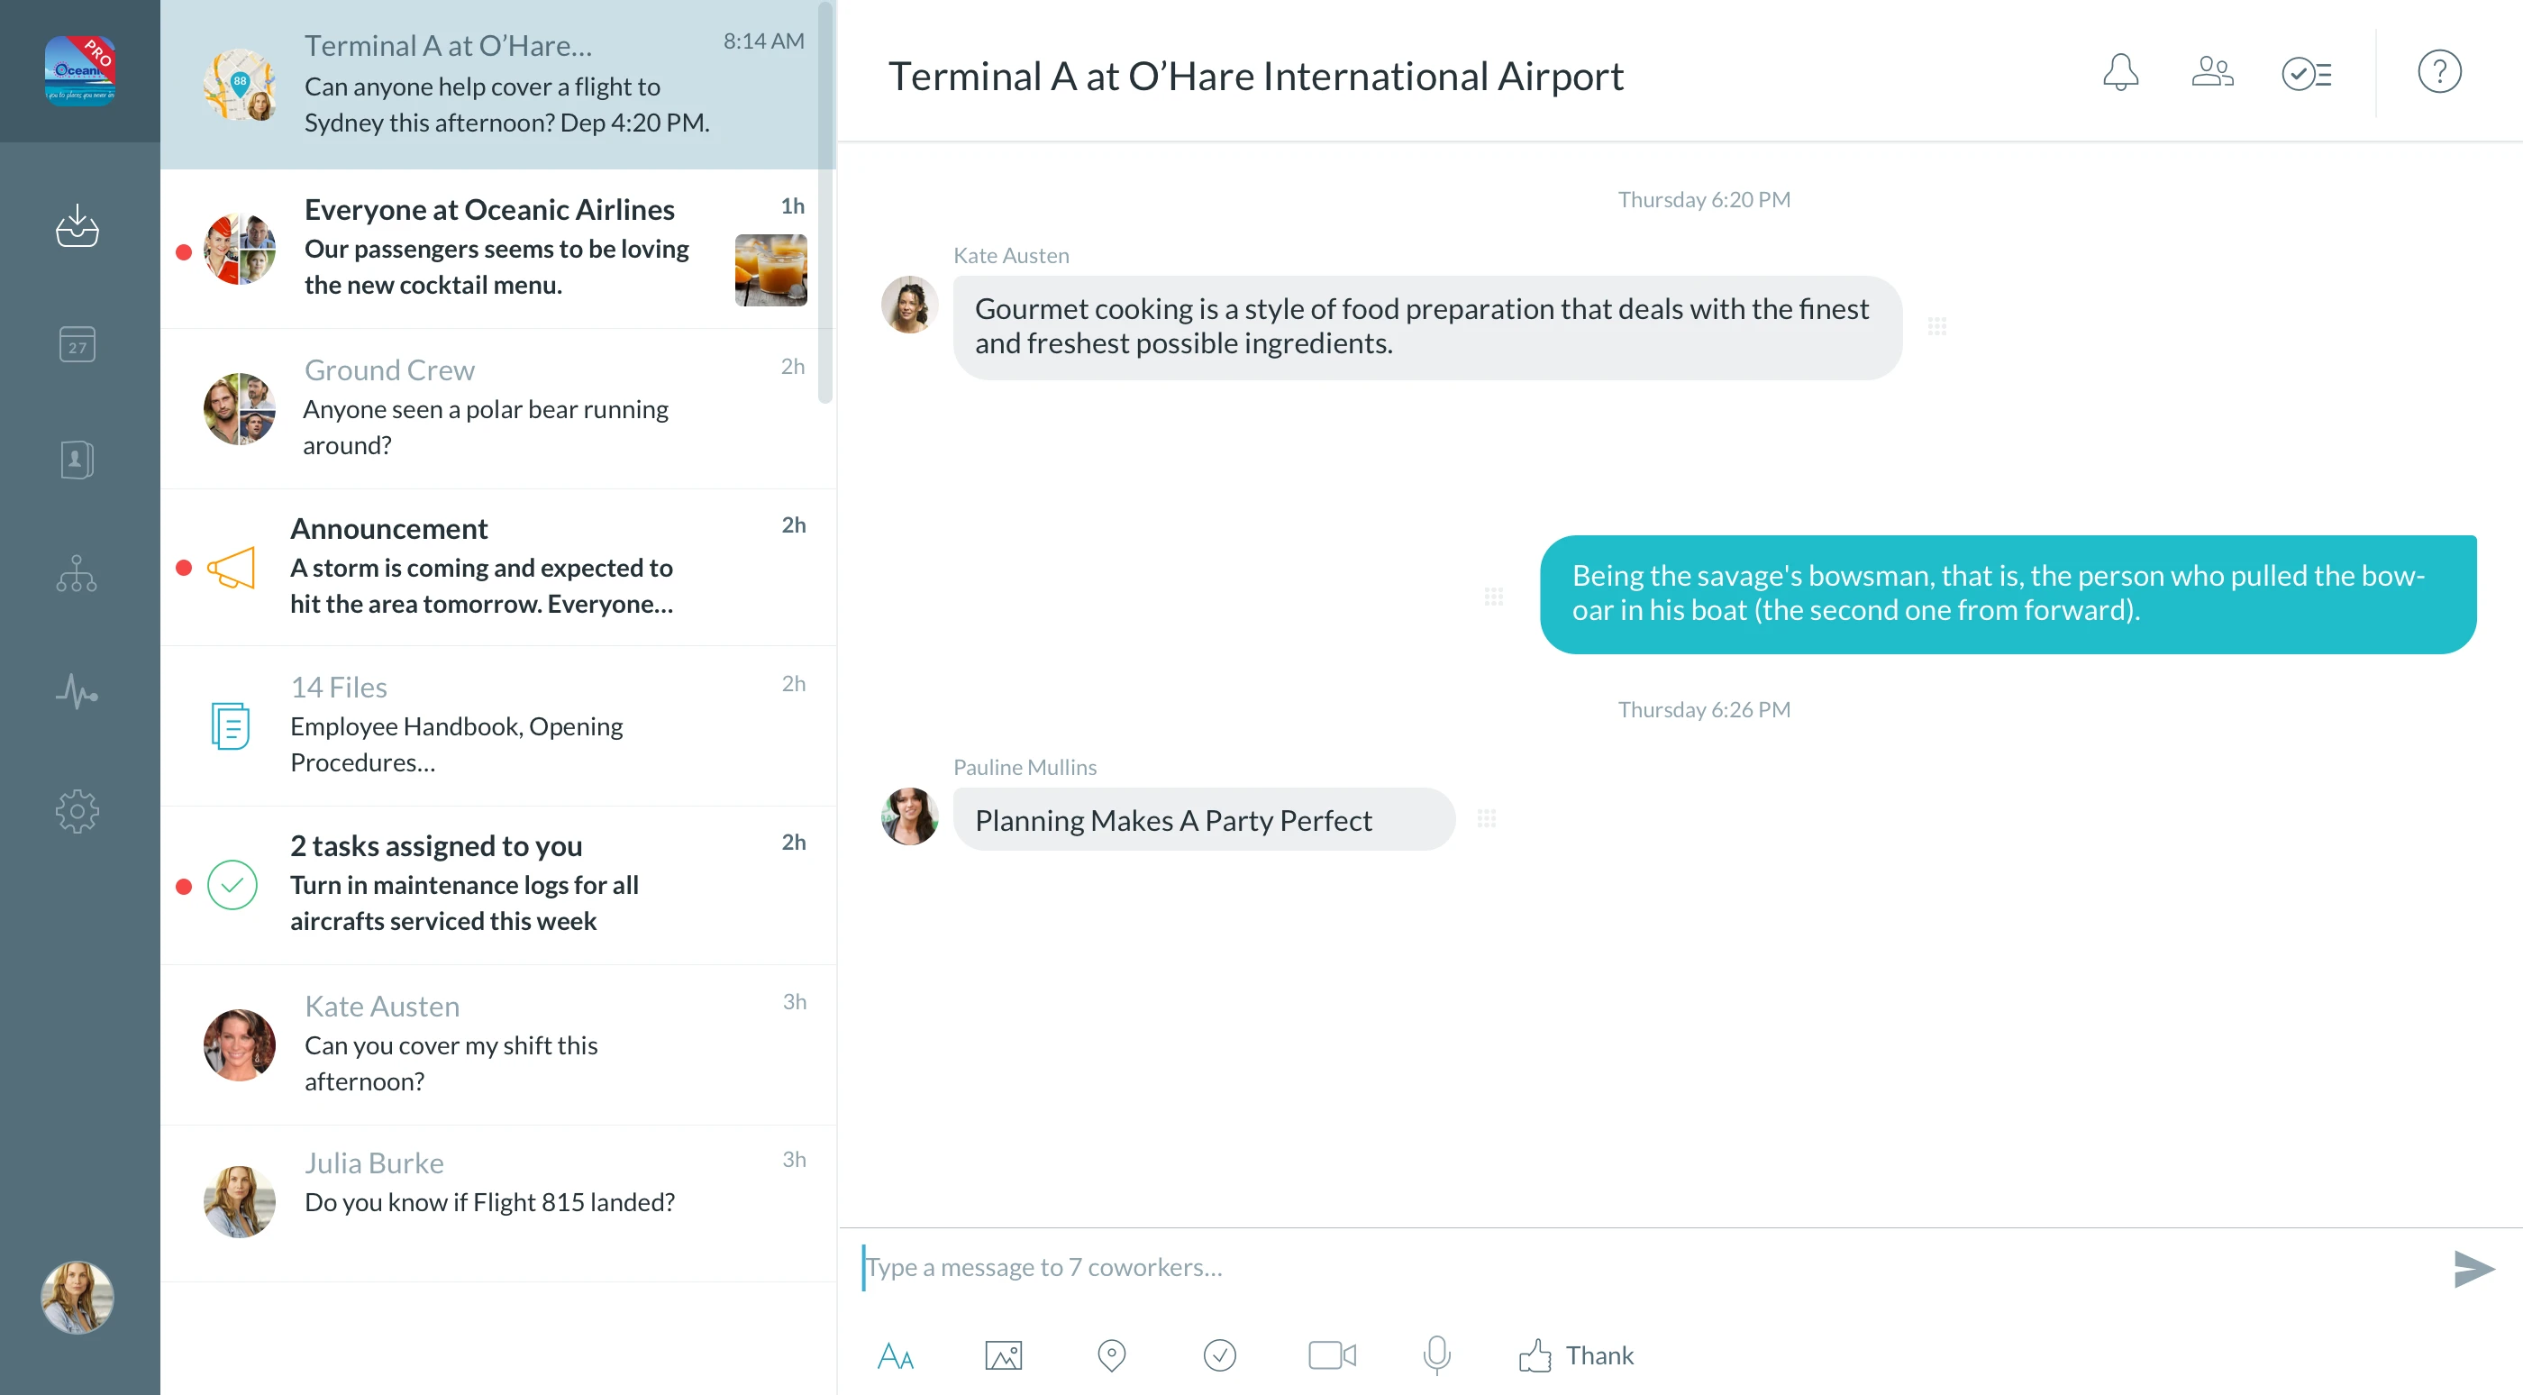
Task: Open the calendar icon in sidebar
Action: pos(77,344)
